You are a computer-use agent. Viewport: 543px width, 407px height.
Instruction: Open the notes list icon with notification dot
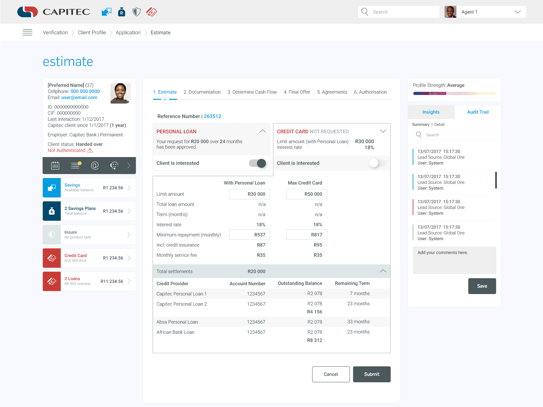[x=76, y=165]
